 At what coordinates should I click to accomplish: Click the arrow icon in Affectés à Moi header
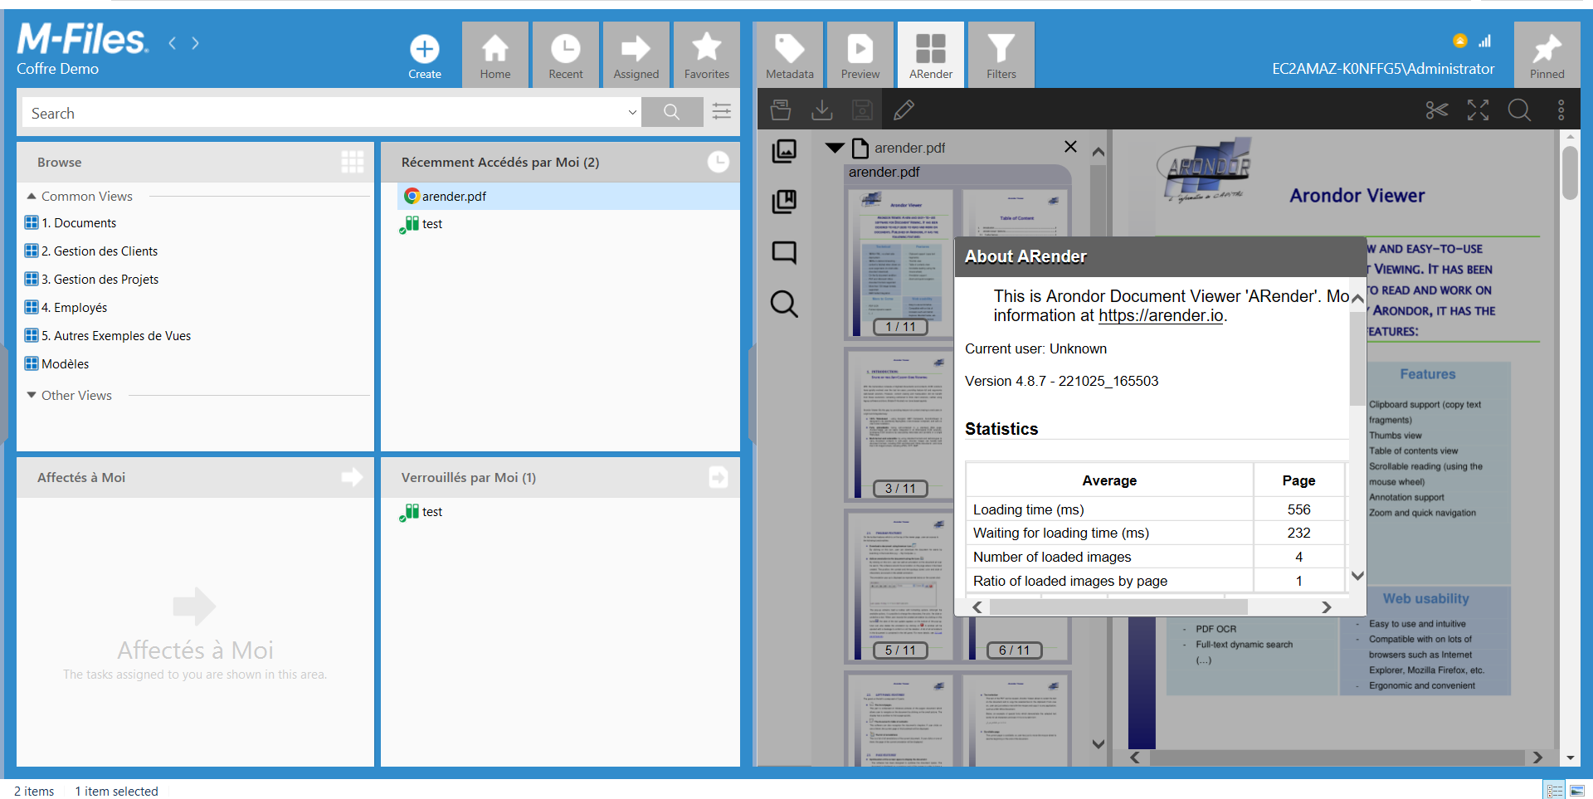(x=353, y=477)
